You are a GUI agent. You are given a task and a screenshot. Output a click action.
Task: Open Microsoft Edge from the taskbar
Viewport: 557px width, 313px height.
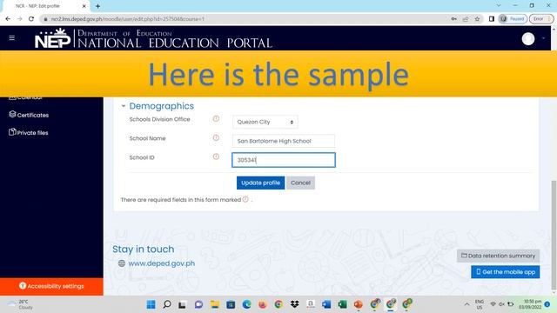coord(246,304)
